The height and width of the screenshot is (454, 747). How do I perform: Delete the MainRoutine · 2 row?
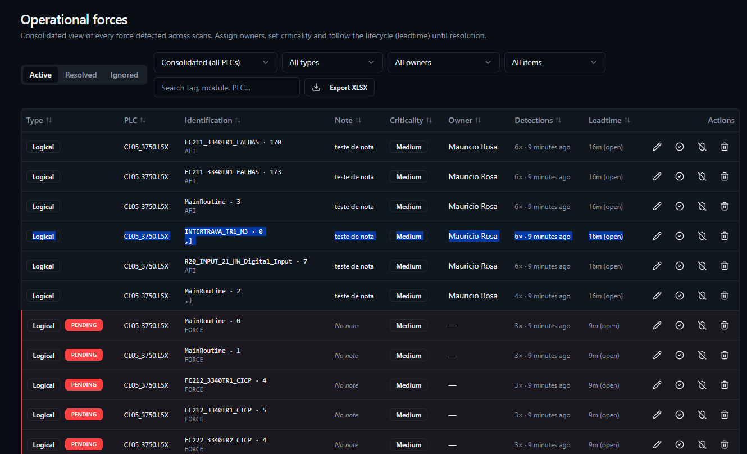(725, 296)
